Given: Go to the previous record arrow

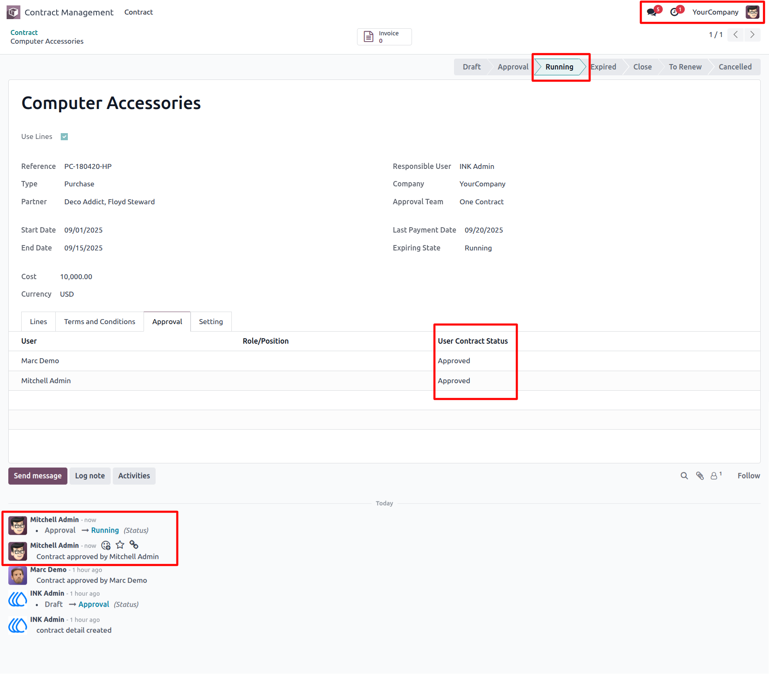Looking at the screenshot, I should [x=736, y=35].
